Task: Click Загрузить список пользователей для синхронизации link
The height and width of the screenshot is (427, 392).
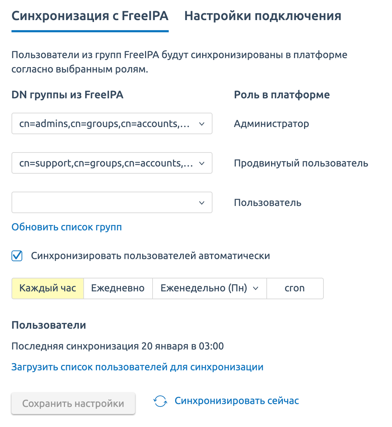Action: coord(137,367)
